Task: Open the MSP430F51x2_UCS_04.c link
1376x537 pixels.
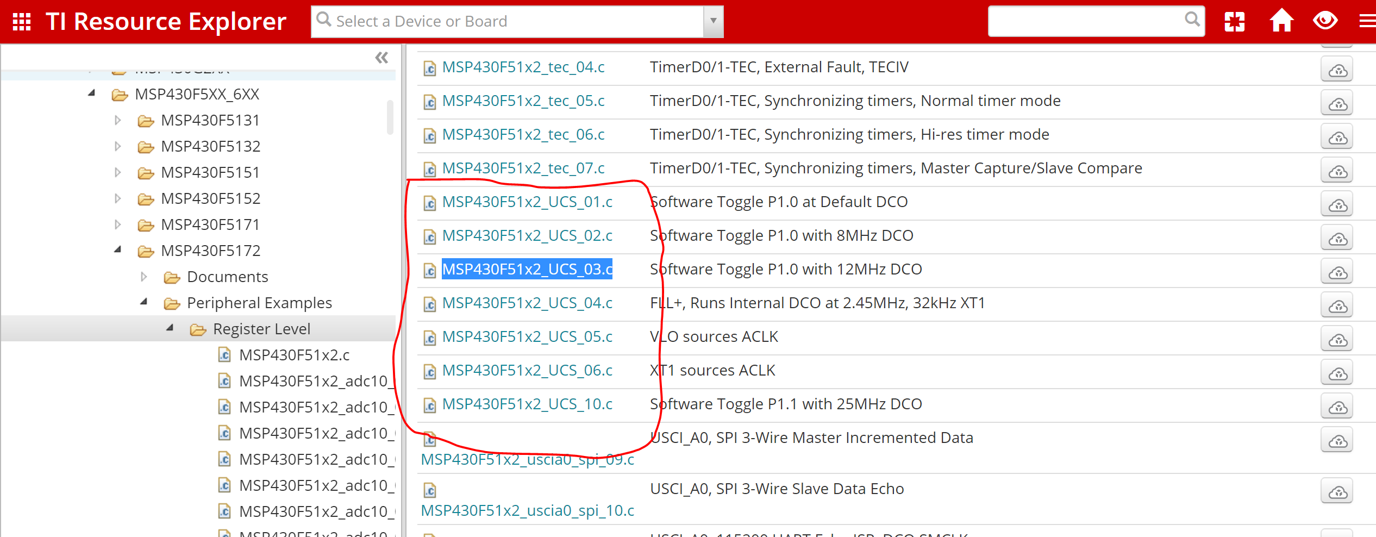Action: coord(527,303)
